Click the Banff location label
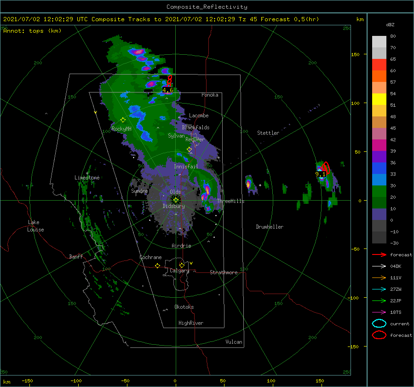 [76, 256]
